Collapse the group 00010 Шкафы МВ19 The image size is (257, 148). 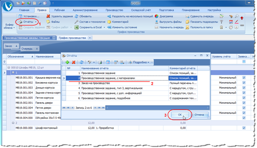click(x=9, y=68)
